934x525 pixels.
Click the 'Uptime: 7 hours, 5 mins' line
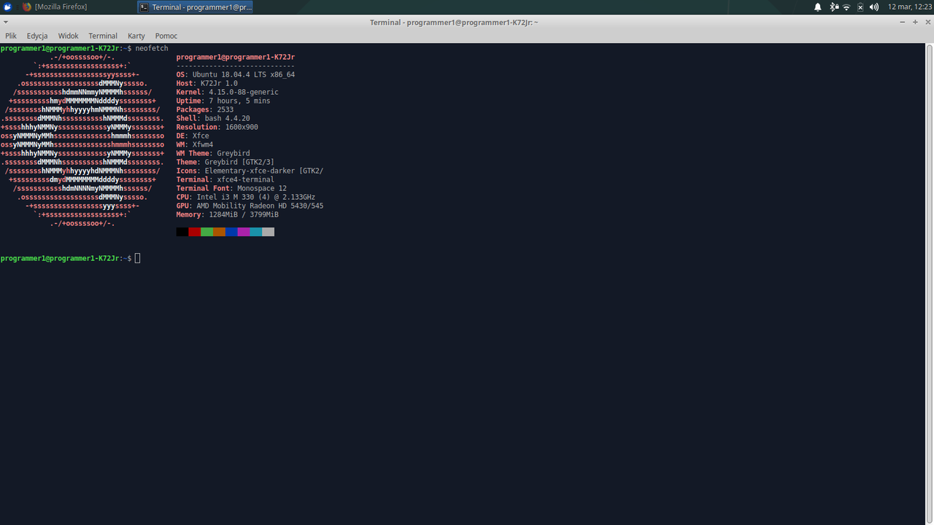pyautogui.click(x=223, y=101)
